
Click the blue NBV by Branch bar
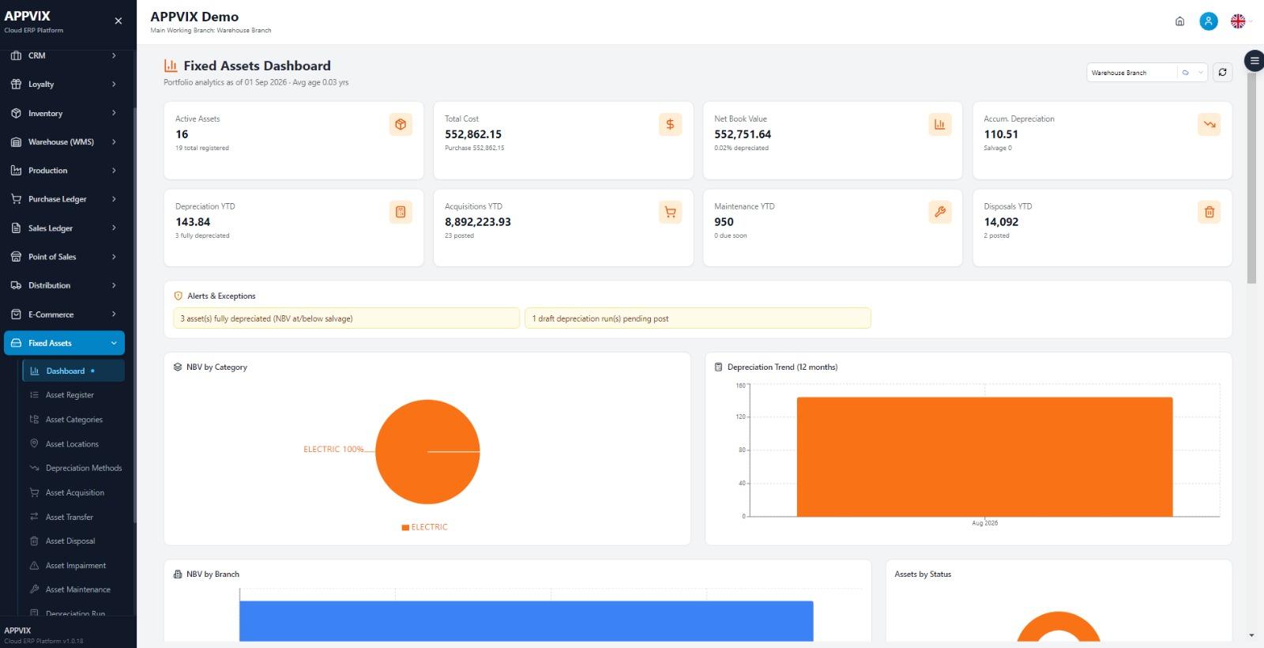point(526,621)
